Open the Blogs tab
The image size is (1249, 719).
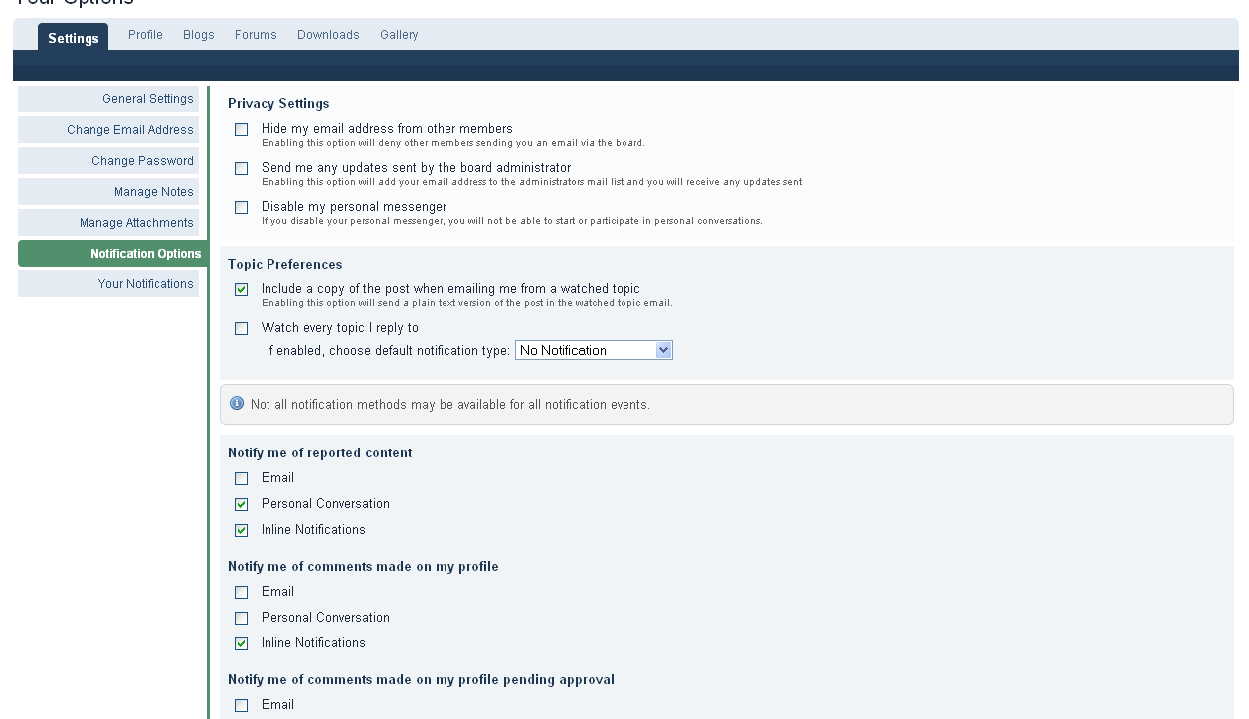click(x=199, y=35)
